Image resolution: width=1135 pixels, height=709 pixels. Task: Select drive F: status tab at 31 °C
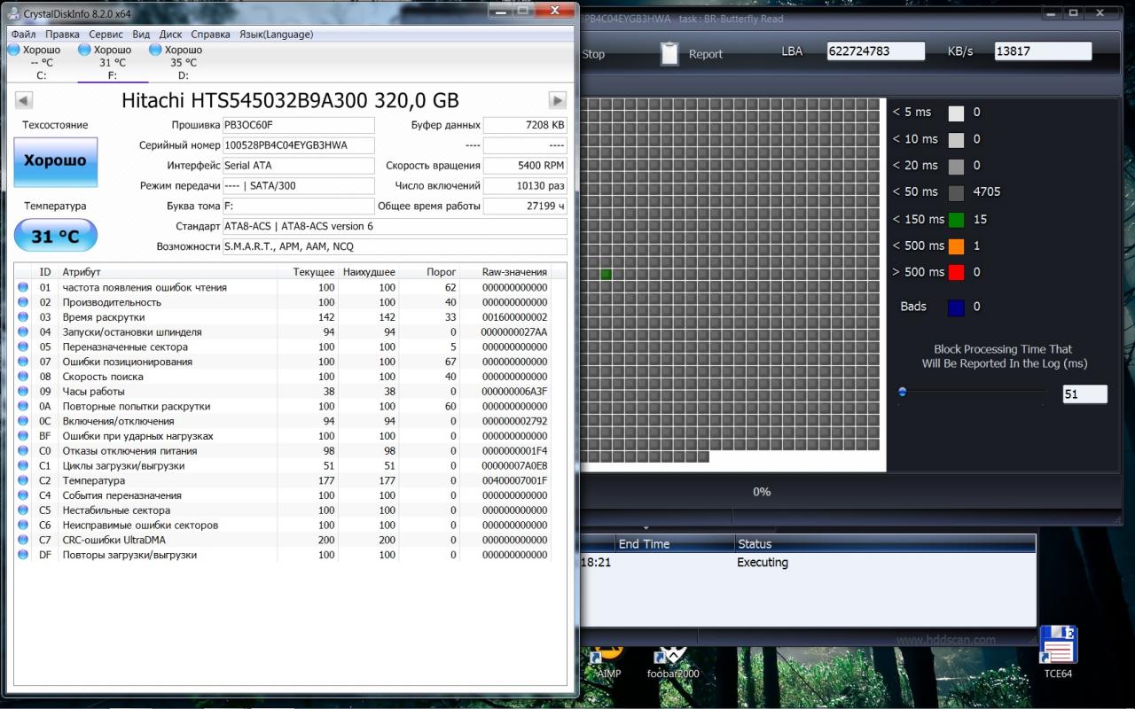112,62
